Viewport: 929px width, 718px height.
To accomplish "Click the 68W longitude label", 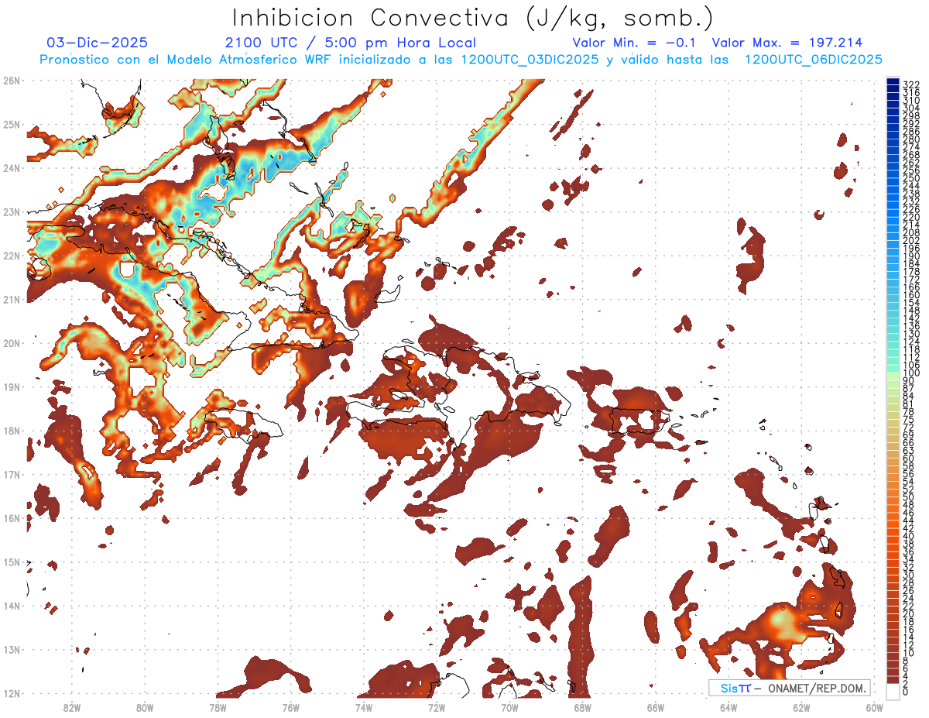I will click(x=583, y=707).
